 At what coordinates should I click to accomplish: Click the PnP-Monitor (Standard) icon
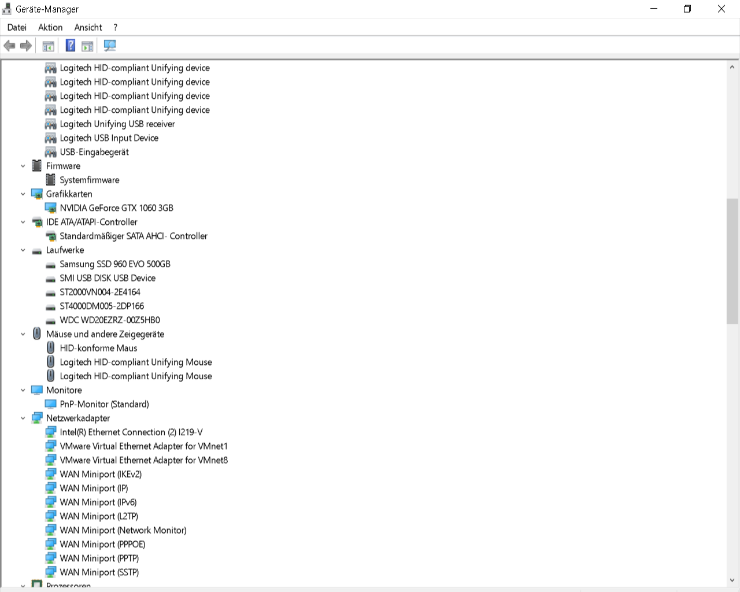click(x=51, y=404)
